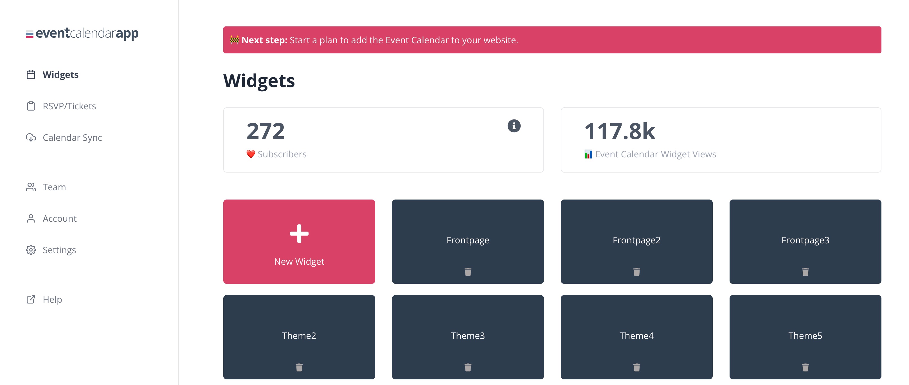Delete the Frontpage widget via trash icon
Image resolution: width=909 pixels, height=385 pixels.
tap(468, 272)
